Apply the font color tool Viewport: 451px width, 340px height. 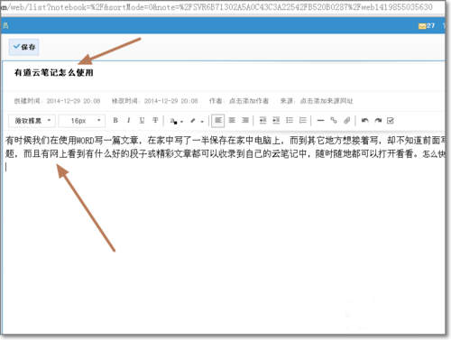[x=173, y=121]
